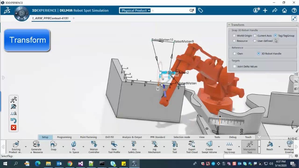
Task: Collapse the Transform panel header
Action: 229,25
